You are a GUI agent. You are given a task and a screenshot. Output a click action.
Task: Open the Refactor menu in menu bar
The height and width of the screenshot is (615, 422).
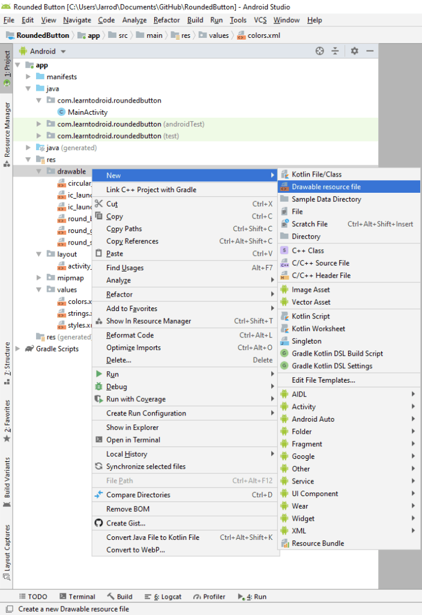tap(166, 20)
